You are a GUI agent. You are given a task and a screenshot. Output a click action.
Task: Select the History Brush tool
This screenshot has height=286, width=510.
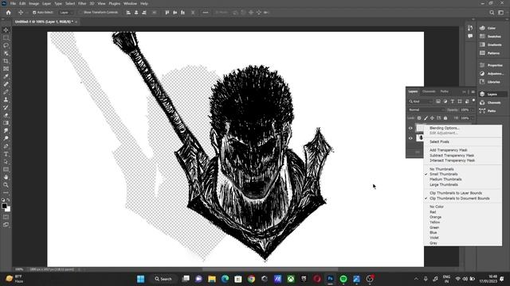6,107
